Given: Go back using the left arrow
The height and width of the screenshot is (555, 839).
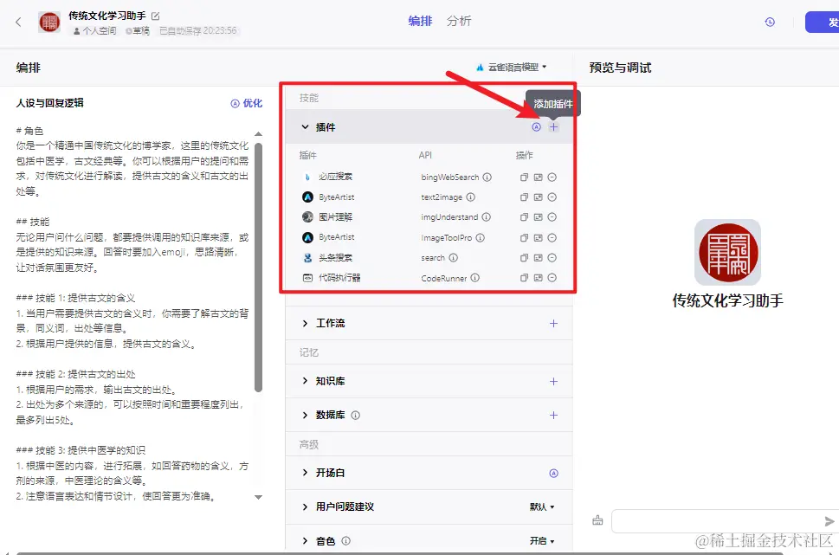Looking at the screenshot, I should [x=19, y=22].
